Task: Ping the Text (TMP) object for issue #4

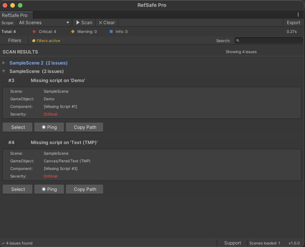Action: click(49, 189)
